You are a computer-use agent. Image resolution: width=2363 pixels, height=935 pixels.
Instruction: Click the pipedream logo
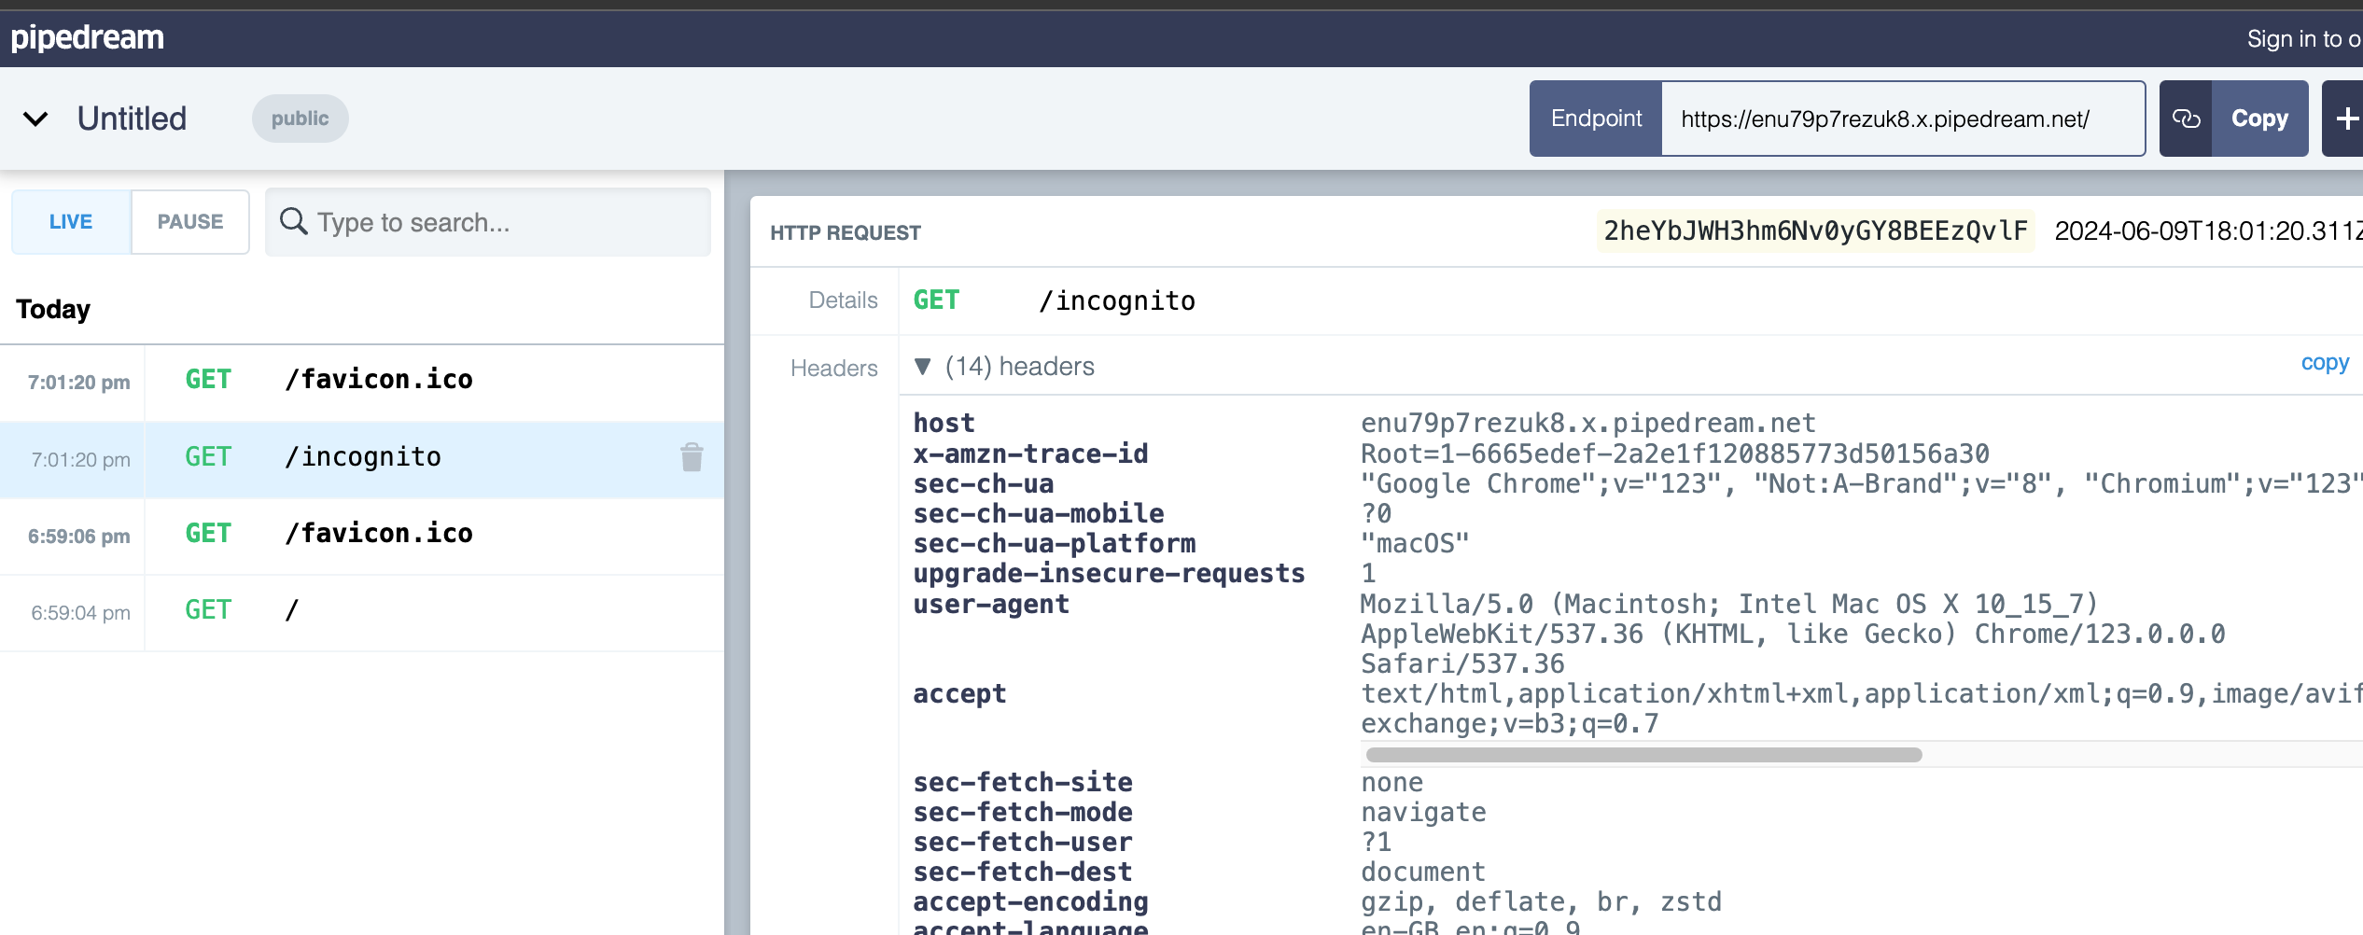coord(87,38)
